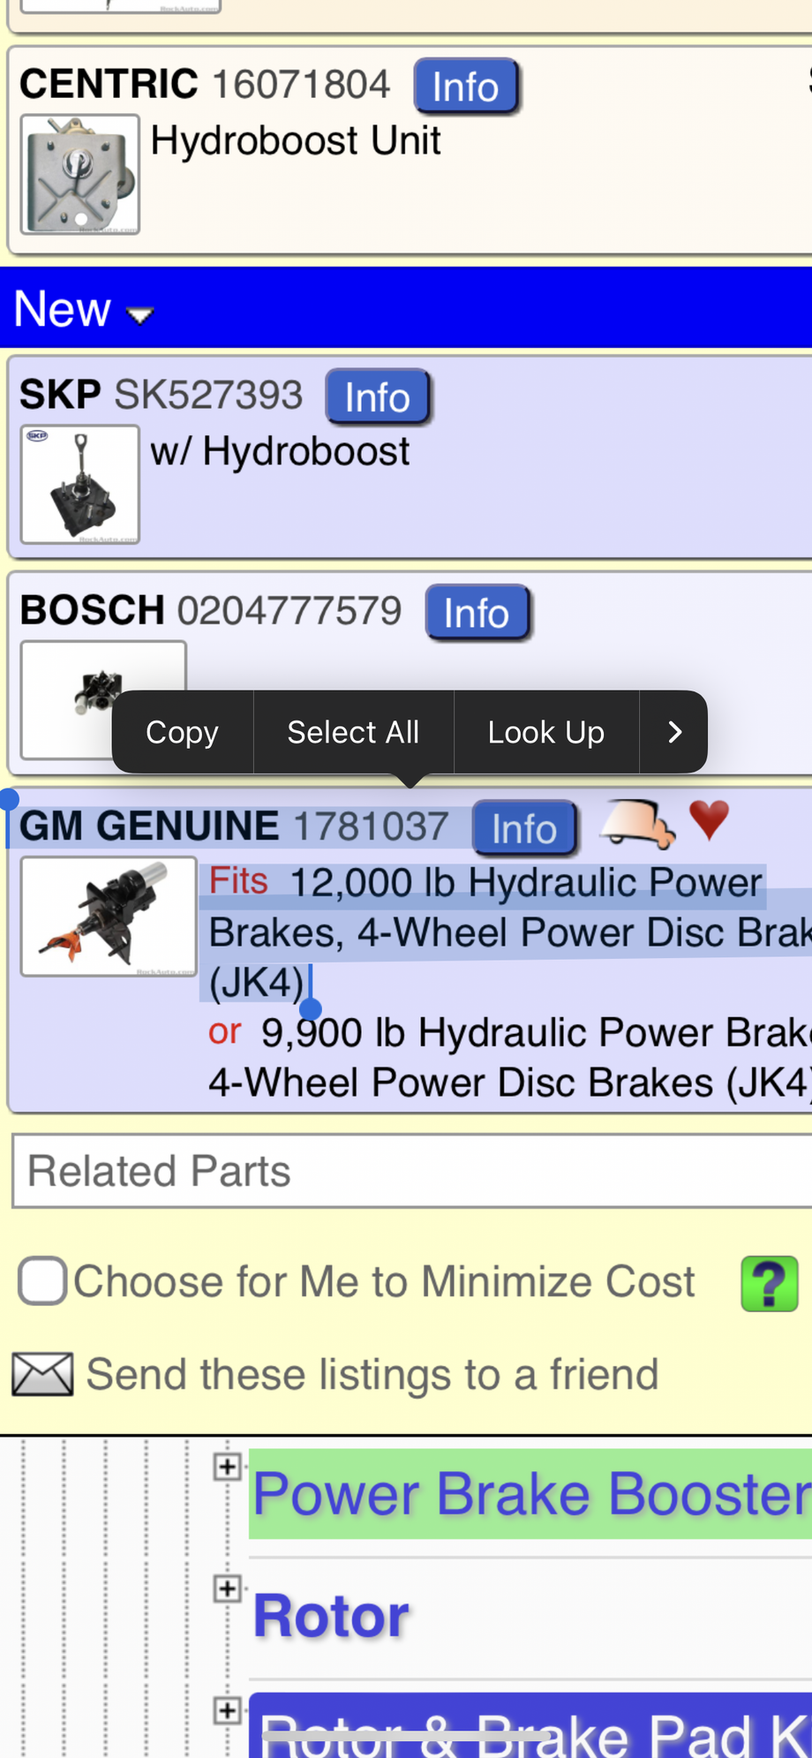Show more options with the menu arrow

[674, 732]
